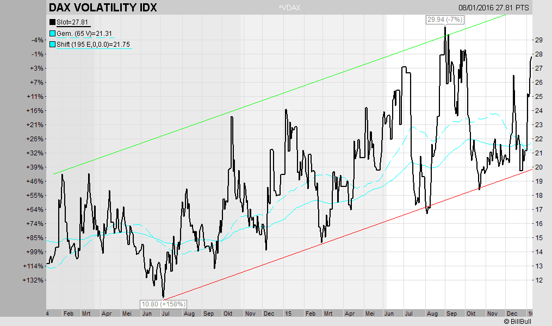This screenshot has height=326, width=552.
Task: Click the '10.80 (+158%)' low marker label
Action: pyautogui.click(x=163, y=304)
